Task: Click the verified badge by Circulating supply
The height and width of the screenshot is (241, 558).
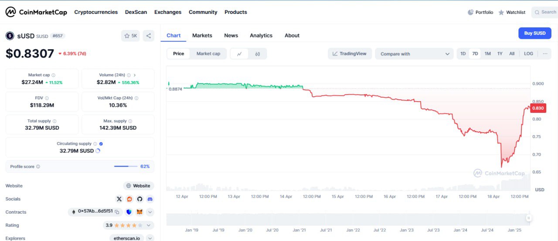Action: click(x=101, y=144)
